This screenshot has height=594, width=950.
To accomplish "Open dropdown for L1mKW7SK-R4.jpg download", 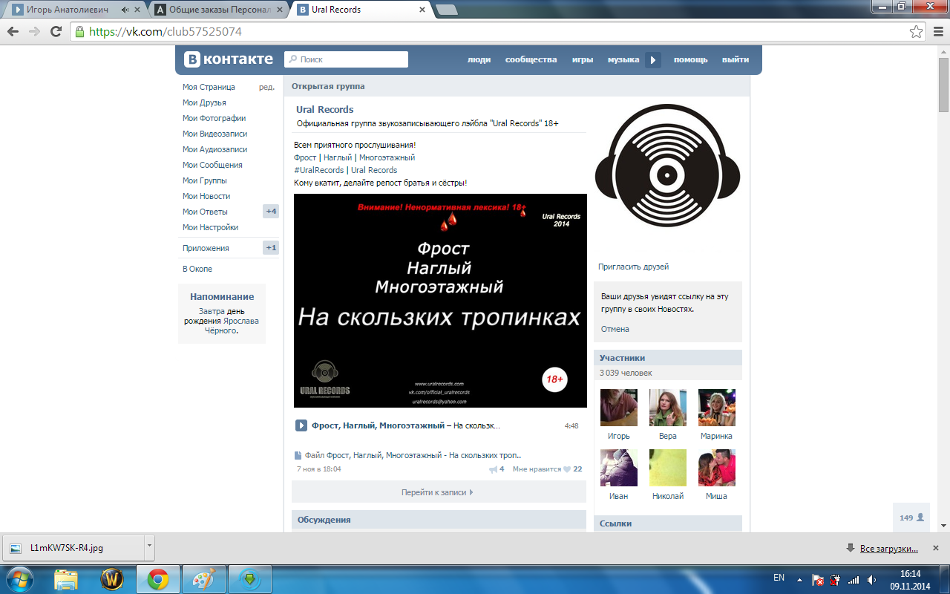I will click(x=149, y=548).
